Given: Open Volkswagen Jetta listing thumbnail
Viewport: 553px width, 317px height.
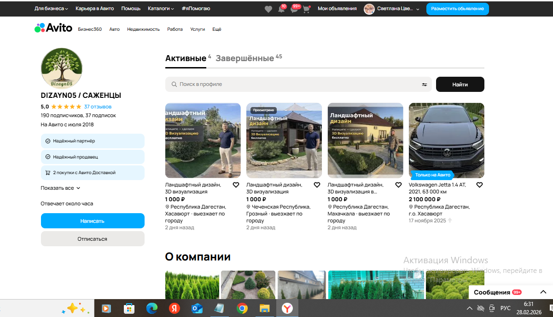Looking at the screenshot, I should [x=446, y=140].
